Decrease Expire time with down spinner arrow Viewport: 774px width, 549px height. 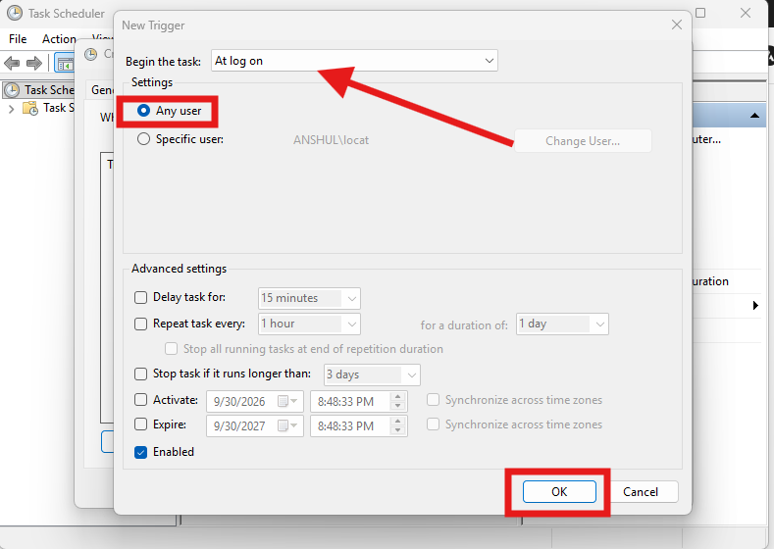pyautogui.click(x=398, y=430)
